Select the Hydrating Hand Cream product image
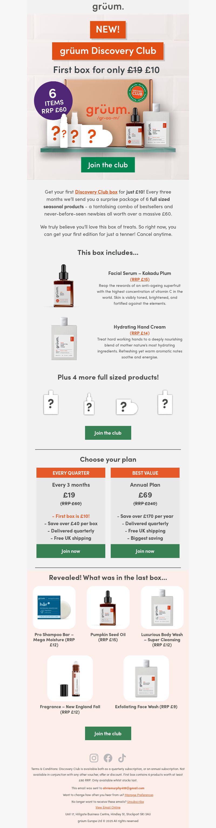216x828 pixels. pos(64,338)
